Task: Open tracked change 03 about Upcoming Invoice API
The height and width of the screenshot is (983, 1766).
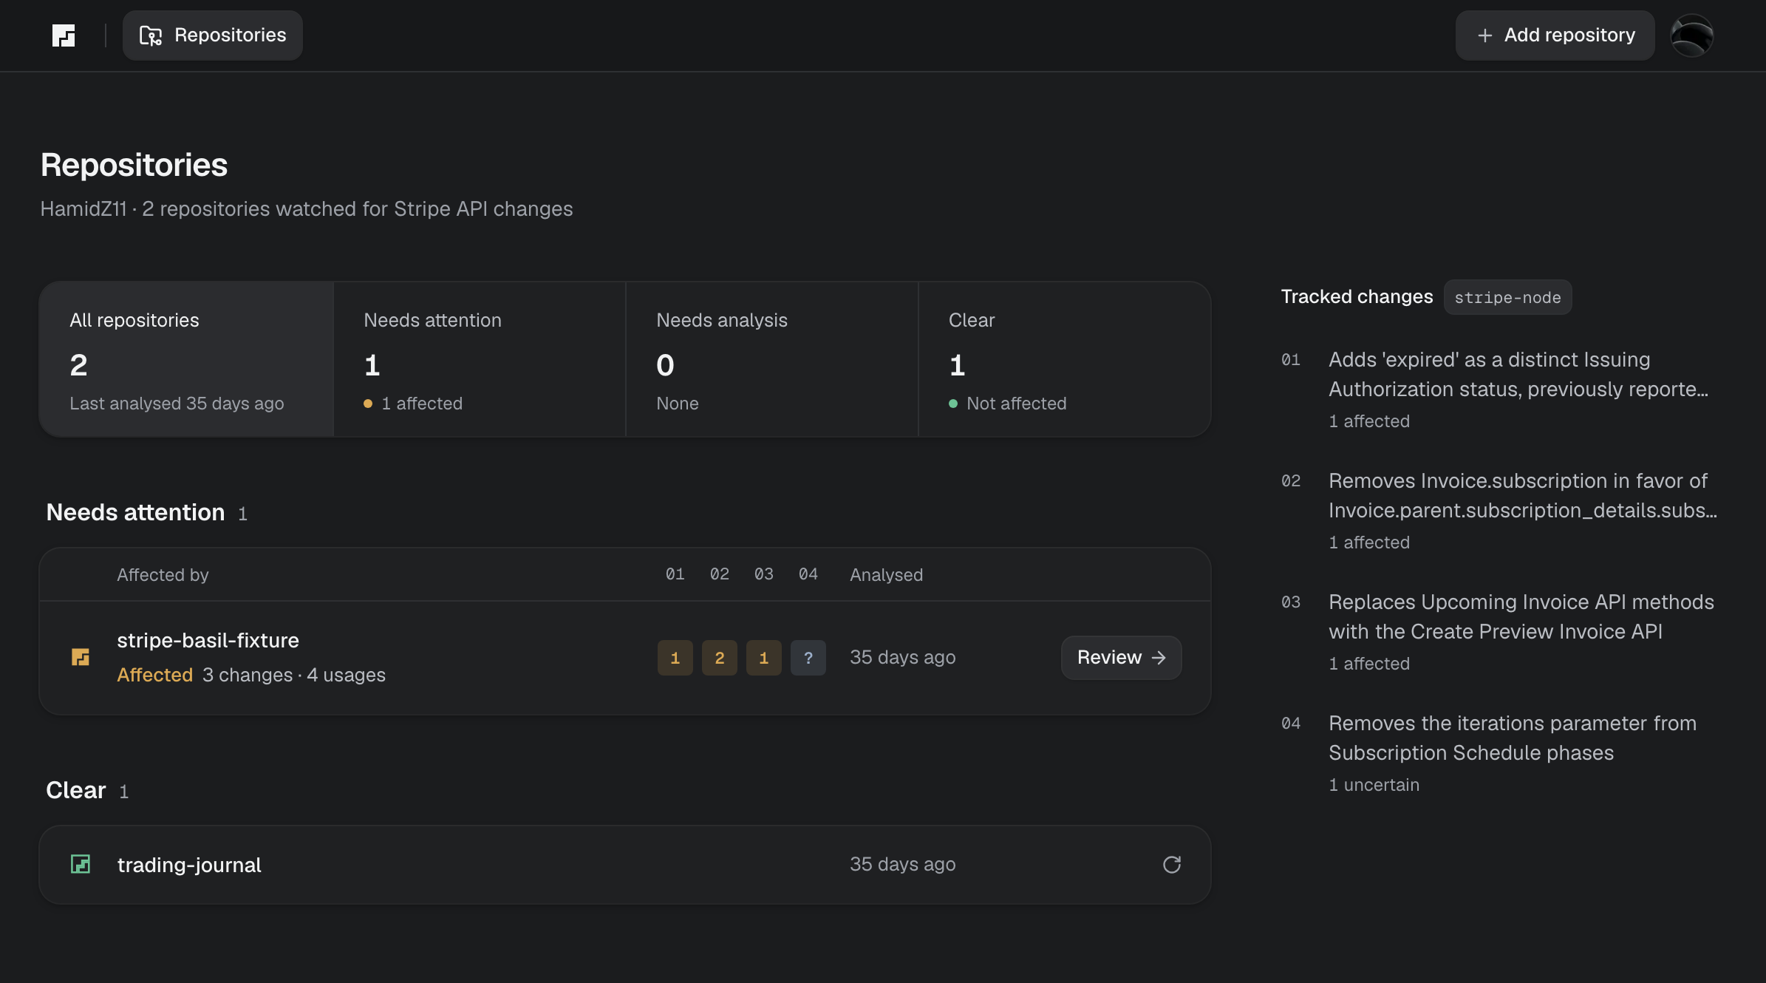Action: tap(1500, 632)
